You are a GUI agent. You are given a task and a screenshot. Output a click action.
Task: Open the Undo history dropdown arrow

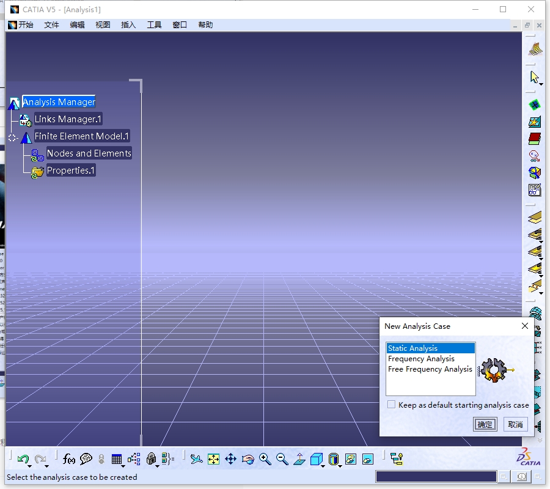pyautogui.click(x=30, y=466)
